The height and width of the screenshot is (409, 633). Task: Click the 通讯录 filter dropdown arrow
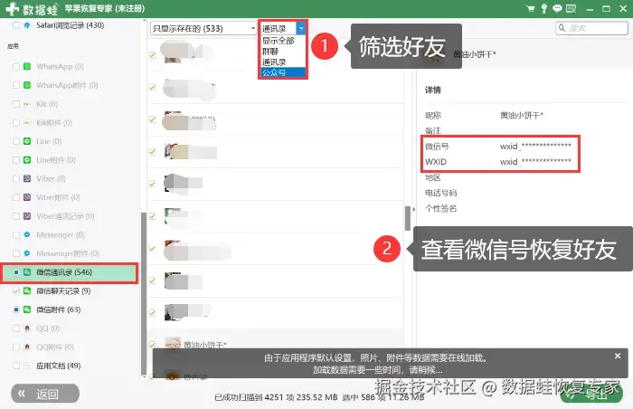pyautogui.click(x=301, y=28)
